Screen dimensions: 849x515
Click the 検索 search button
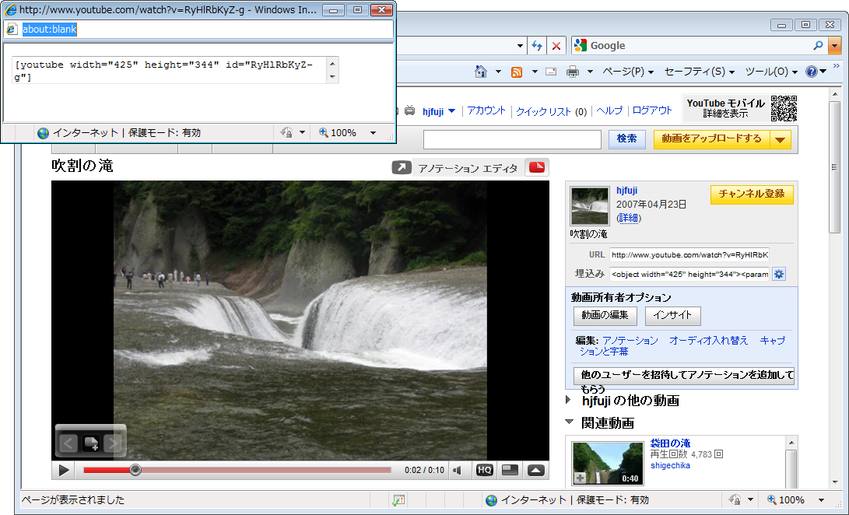tap(627, 139)
